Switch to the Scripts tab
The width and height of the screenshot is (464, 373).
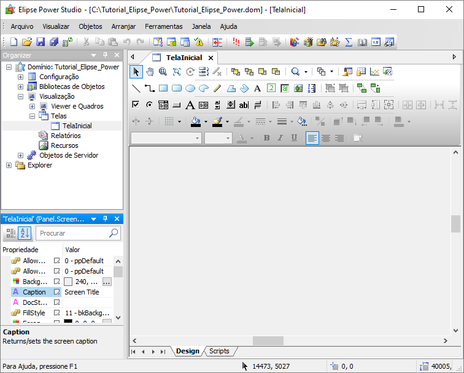coord(219,351)
